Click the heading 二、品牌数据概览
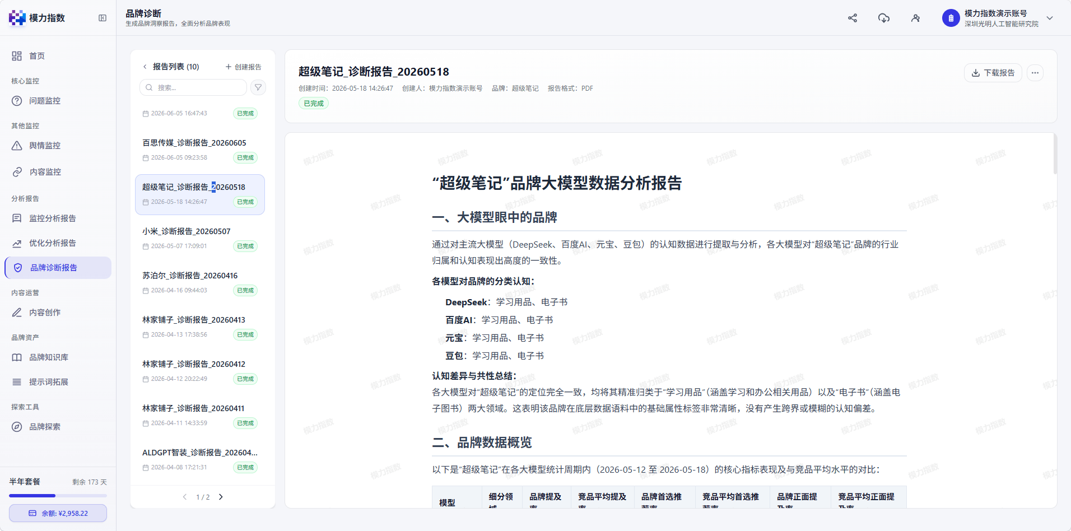This screenshot has width=1071, height=531. point(482,442)
